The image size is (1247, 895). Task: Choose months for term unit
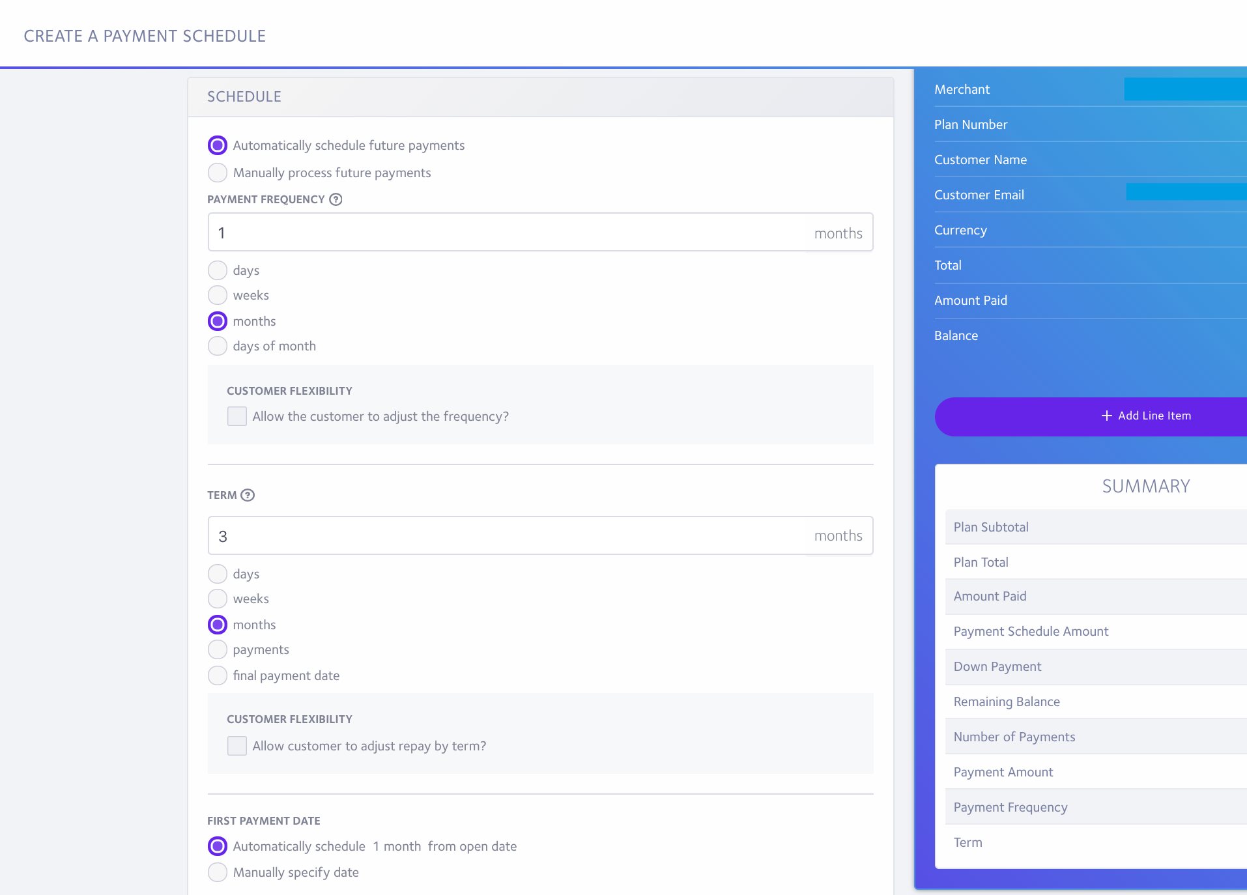click(218, 625)
